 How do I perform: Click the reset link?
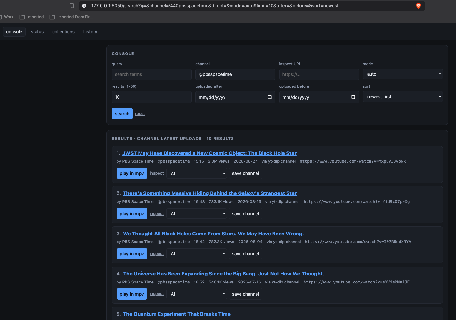140,114
